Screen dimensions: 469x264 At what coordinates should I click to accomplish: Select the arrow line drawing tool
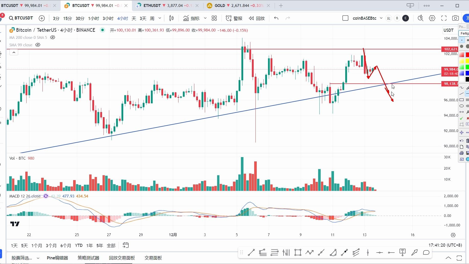click(x=344, y=253)
